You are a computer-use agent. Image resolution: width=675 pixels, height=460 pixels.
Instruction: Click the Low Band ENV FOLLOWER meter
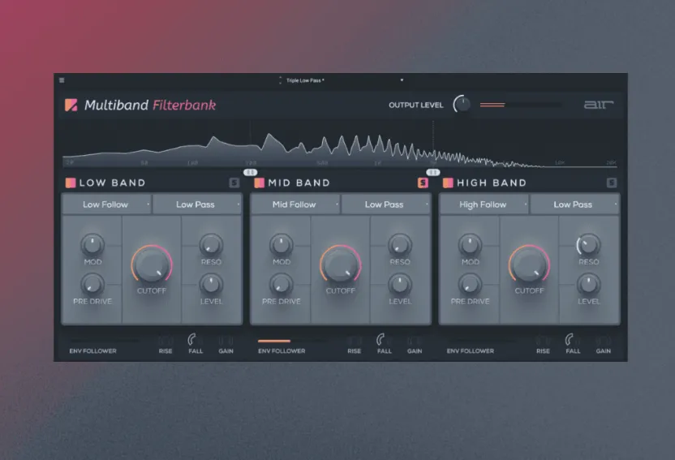(104, 341)
